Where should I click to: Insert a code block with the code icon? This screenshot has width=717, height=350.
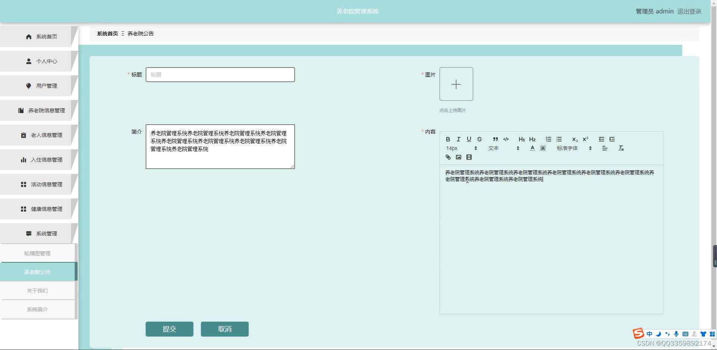[506, 139]
